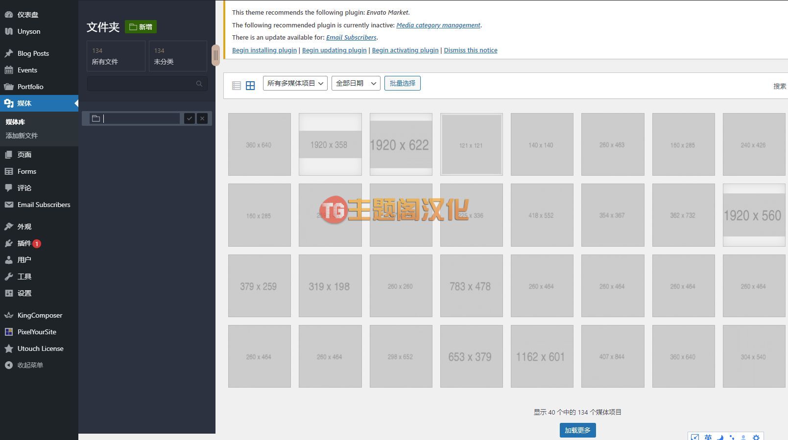Click the settings (设置) sliders icon

9,293
